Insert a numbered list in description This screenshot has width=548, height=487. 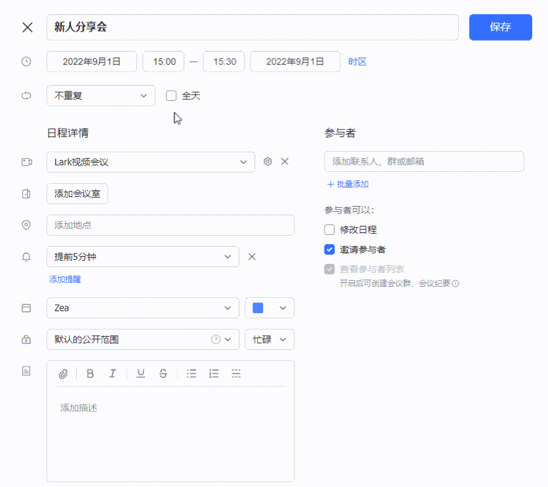(x=214, y=373)
